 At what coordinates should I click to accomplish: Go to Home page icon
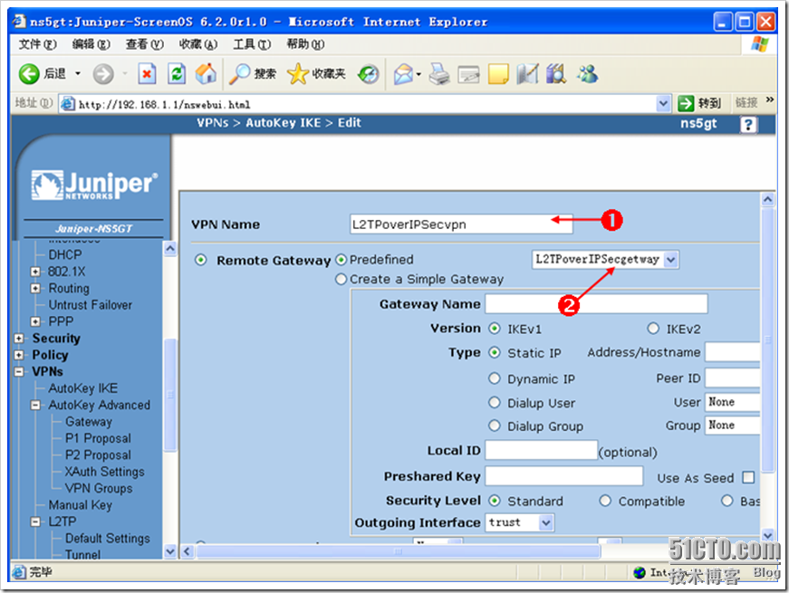(206, 74)
